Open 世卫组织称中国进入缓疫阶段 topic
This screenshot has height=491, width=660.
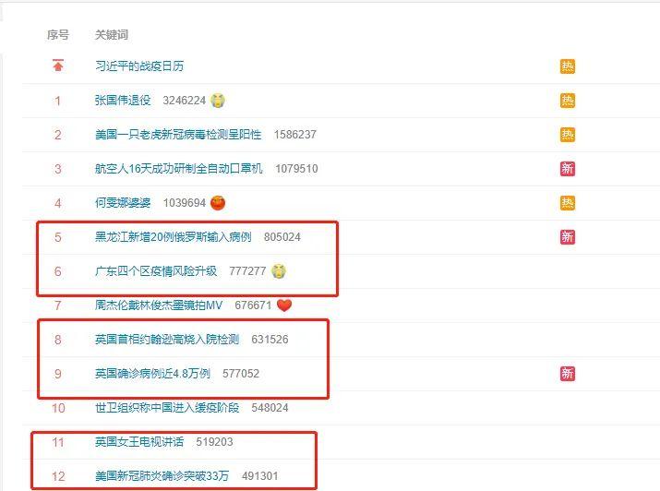(167, 407)
